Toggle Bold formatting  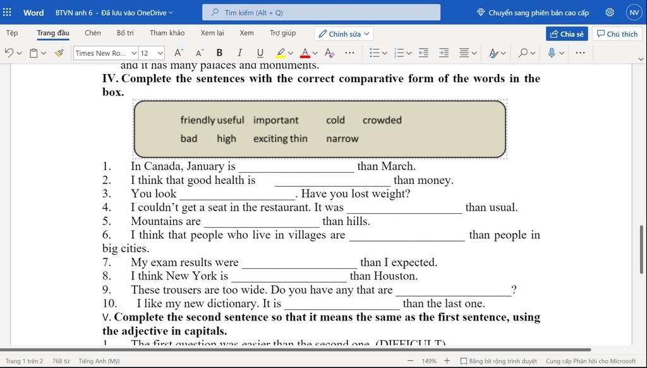pos(219,53)
